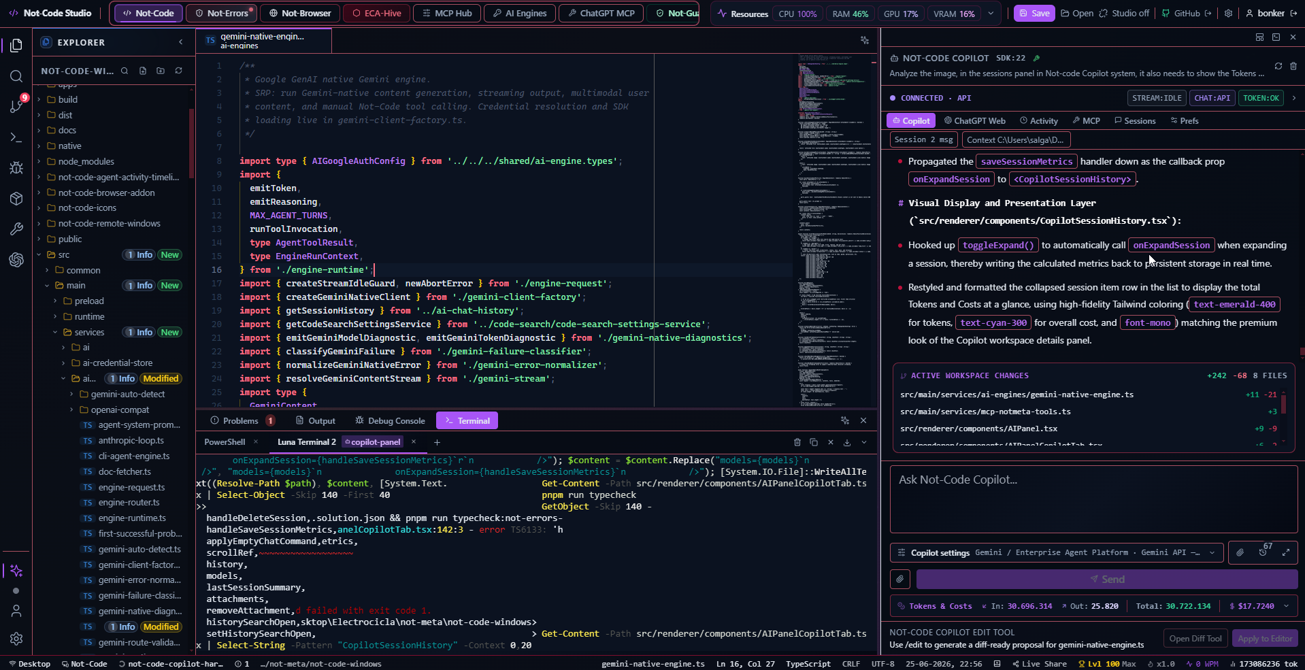This screenshot has width=1305, height=670.
Task: Open Search in the activity bar
Action: pyautogui.click(x=16, y=76)
